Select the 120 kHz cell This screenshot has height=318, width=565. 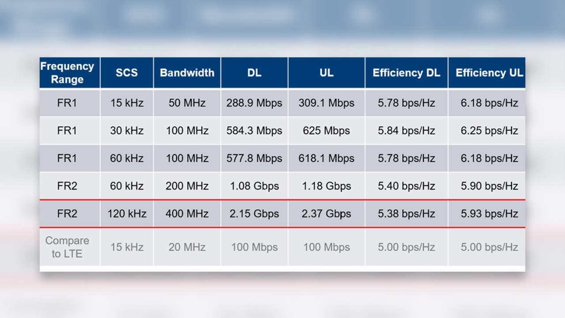coord(127,214)
